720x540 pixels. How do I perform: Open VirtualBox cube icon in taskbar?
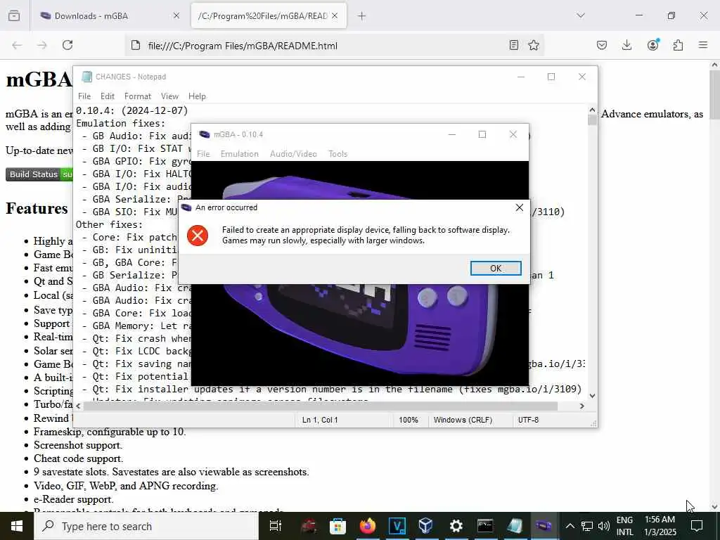point(425,526)
